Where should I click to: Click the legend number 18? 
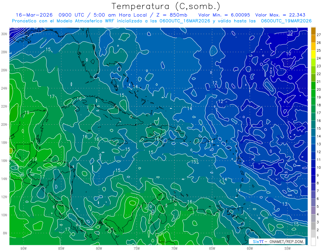tap(319, 105)
